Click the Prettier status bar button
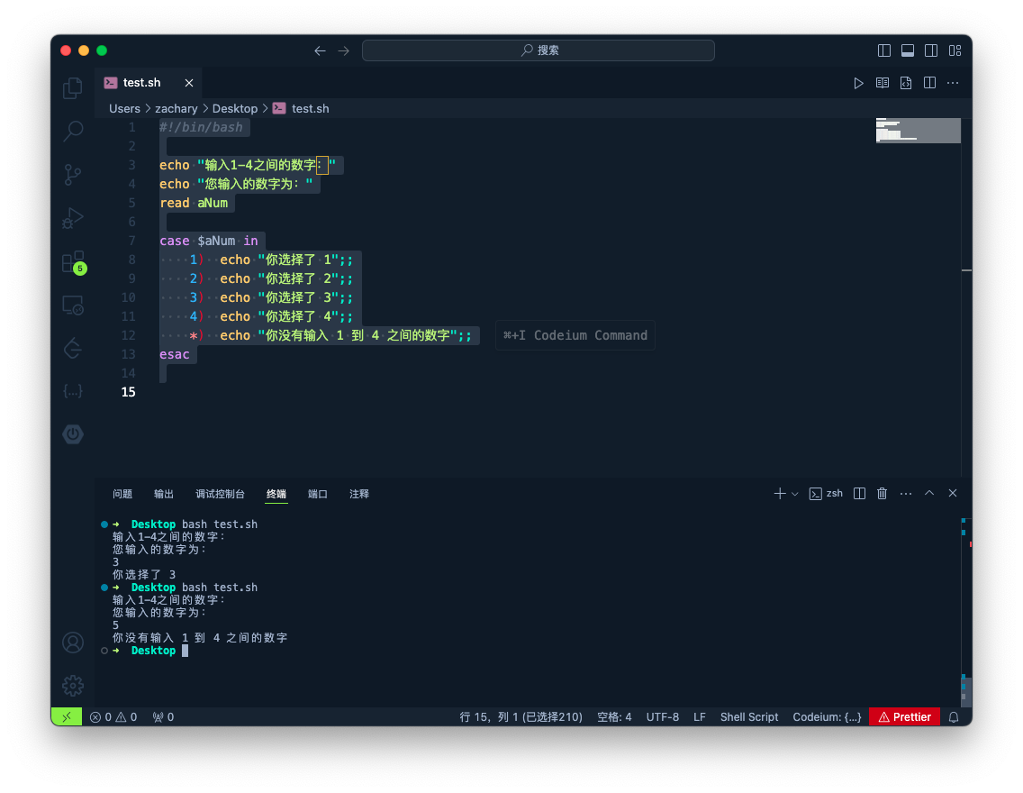 [x=904, y=717]
